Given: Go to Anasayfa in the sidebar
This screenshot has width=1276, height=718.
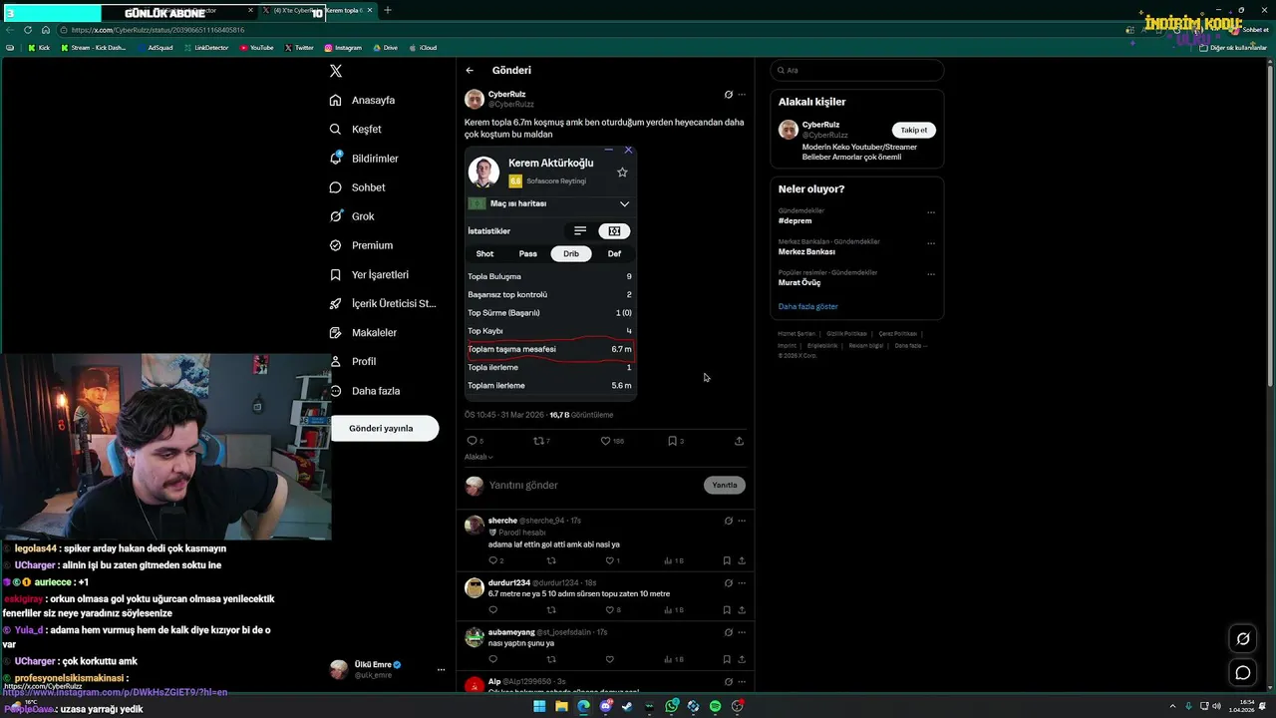Looking at the screenshot, I should (x=363, y=100).
